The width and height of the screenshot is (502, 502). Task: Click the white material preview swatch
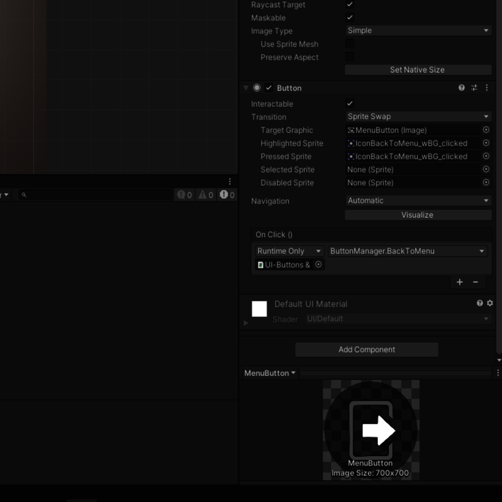[x=259, y=309]
